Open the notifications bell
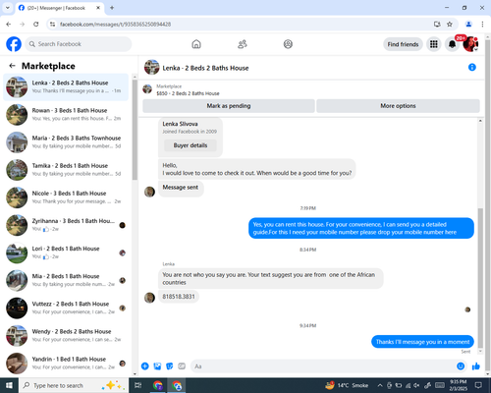 [452, 44]
